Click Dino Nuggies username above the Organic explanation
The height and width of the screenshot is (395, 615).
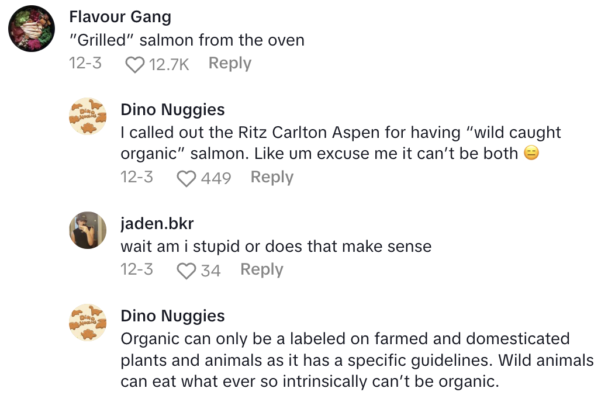(172, 316)
